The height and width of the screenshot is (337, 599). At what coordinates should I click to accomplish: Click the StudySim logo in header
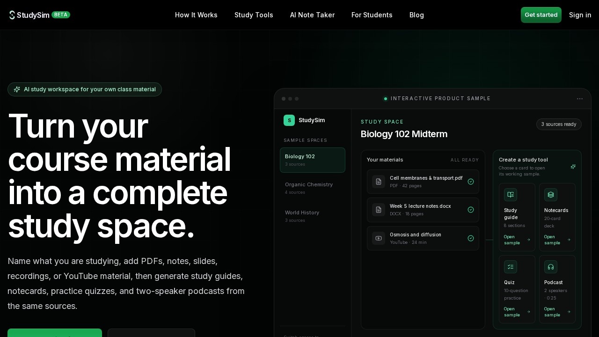coord(29,15)
